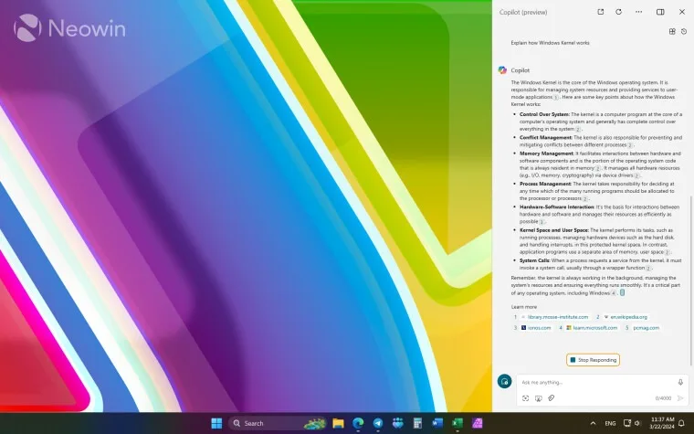Click the send message arrow
This screenshot has height=434, width=694.
pyautogui.click(x=680, y=398)
